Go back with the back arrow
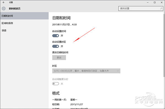 point(4,2)
